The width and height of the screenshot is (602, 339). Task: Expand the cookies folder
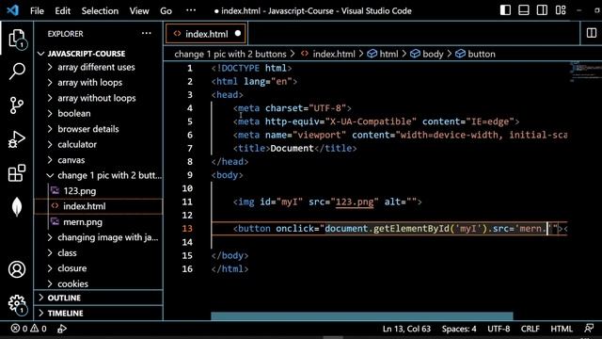[72, 283]
